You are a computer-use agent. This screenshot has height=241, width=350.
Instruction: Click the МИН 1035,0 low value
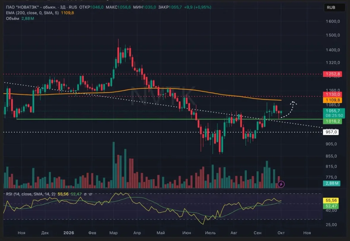click(144, 7)
